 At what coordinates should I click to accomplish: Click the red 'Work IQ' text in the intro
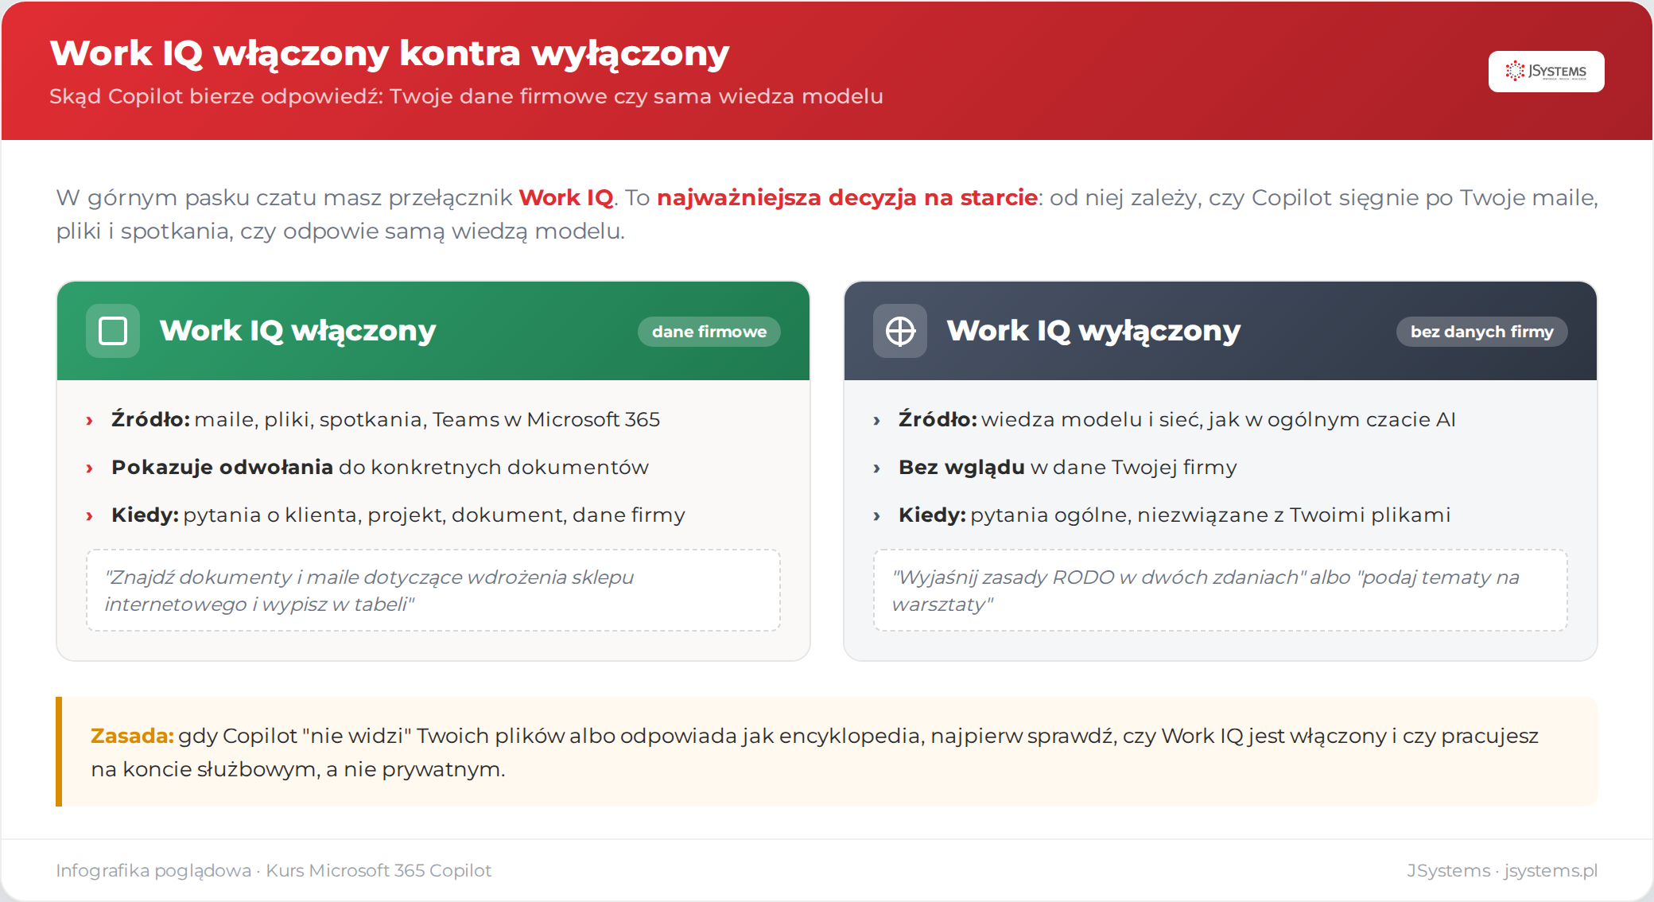tap(566, 197)
